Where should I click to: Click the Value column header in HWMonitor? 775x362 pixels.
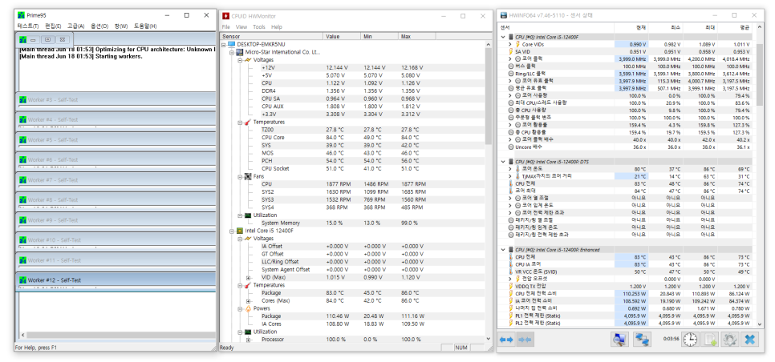pyautogui.click(x=342, y=37)
